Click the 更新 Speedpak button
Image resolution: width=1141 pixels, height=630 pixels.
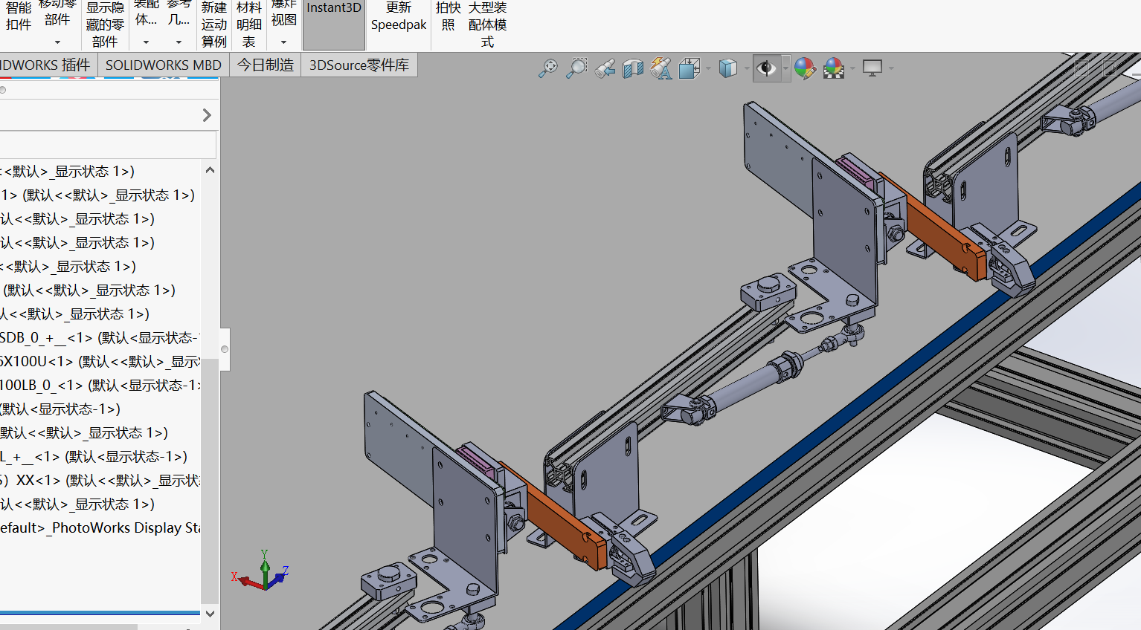point(399,16)
